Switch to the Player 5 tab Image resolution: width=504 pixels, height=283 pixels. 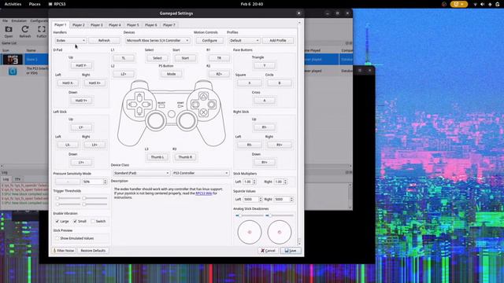[133, 25]
